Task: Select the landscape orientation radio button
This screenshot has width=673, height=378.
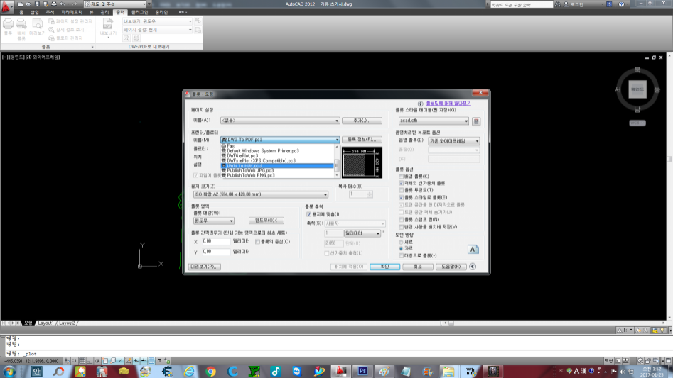Action: click(x=402, y=248)
